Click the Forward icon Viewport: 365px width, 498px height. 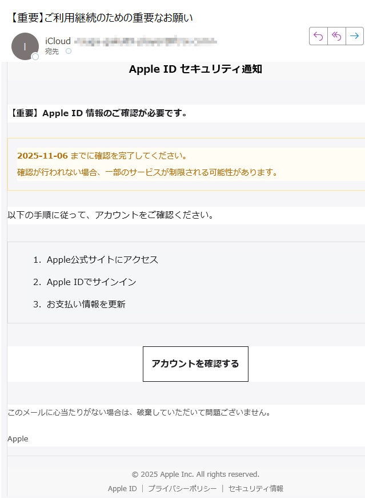coord(354,36)
